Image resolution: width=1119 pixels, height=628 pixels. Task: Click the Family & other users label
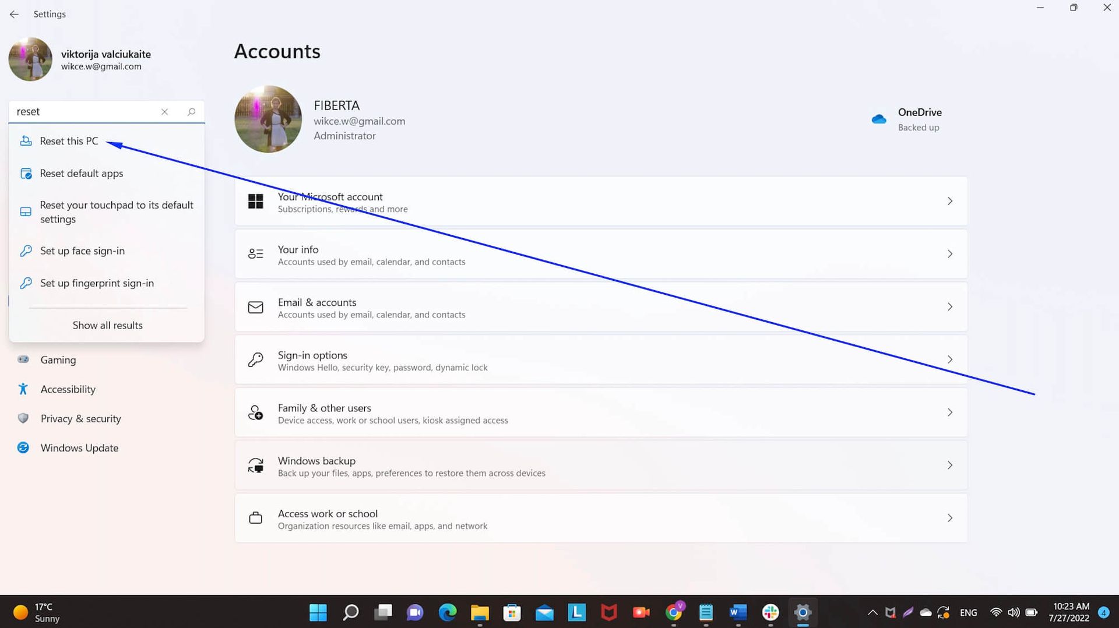tap(324, 408)
